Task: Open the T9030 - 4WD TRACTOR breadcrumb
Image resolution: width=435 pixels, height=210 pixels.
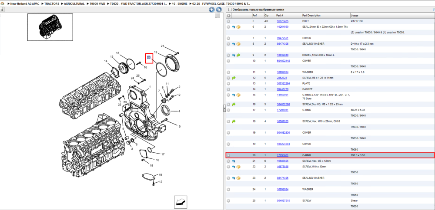Action: pyautogui.click(x=138, y=4)
